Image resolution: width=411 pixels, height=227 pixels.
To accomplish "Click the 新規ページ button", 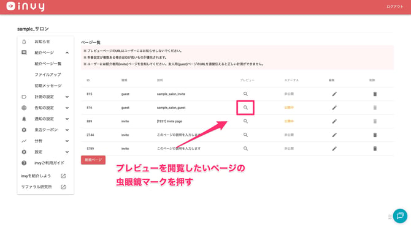I will tap(93, 160).
